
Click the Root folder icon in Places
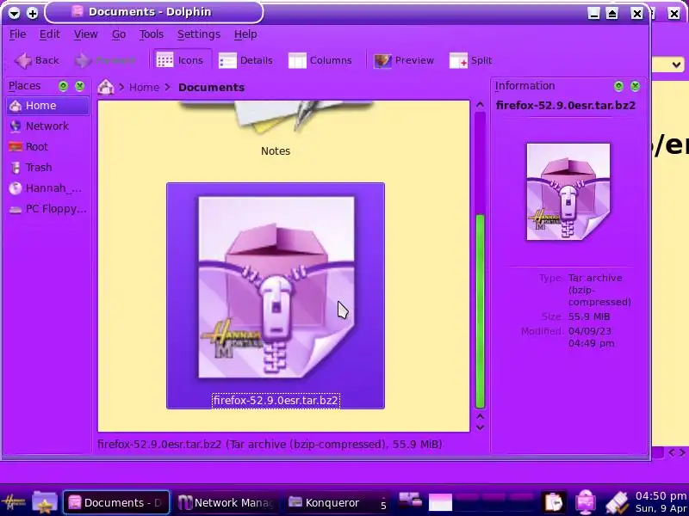tap(16, 147)
